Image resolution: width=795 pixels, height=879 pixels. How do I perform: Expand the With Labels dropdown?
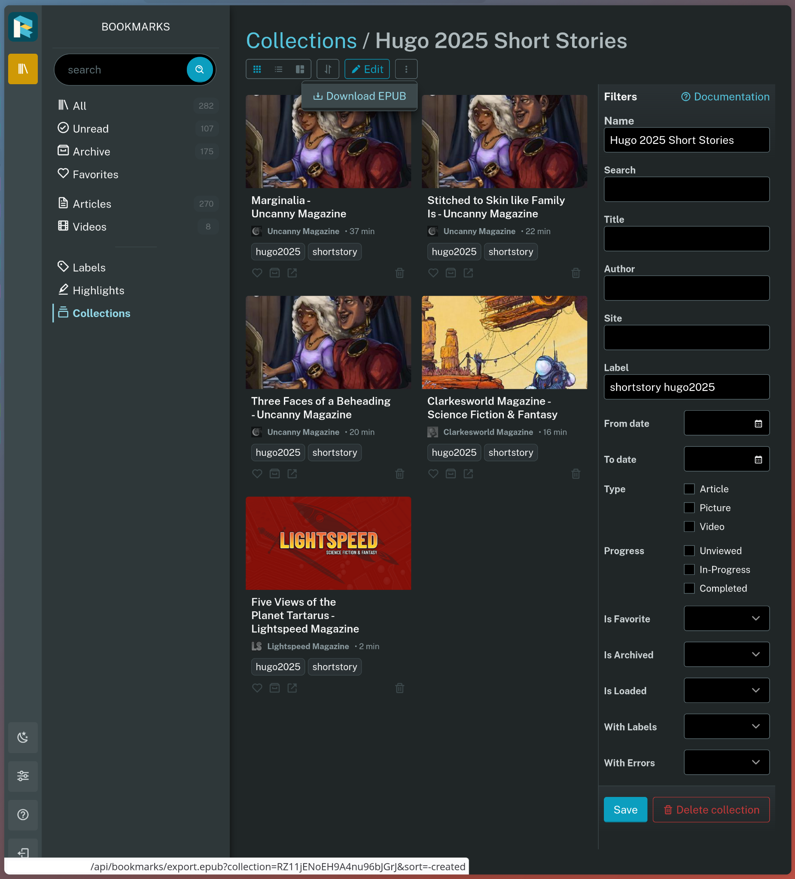coord(727,726)
